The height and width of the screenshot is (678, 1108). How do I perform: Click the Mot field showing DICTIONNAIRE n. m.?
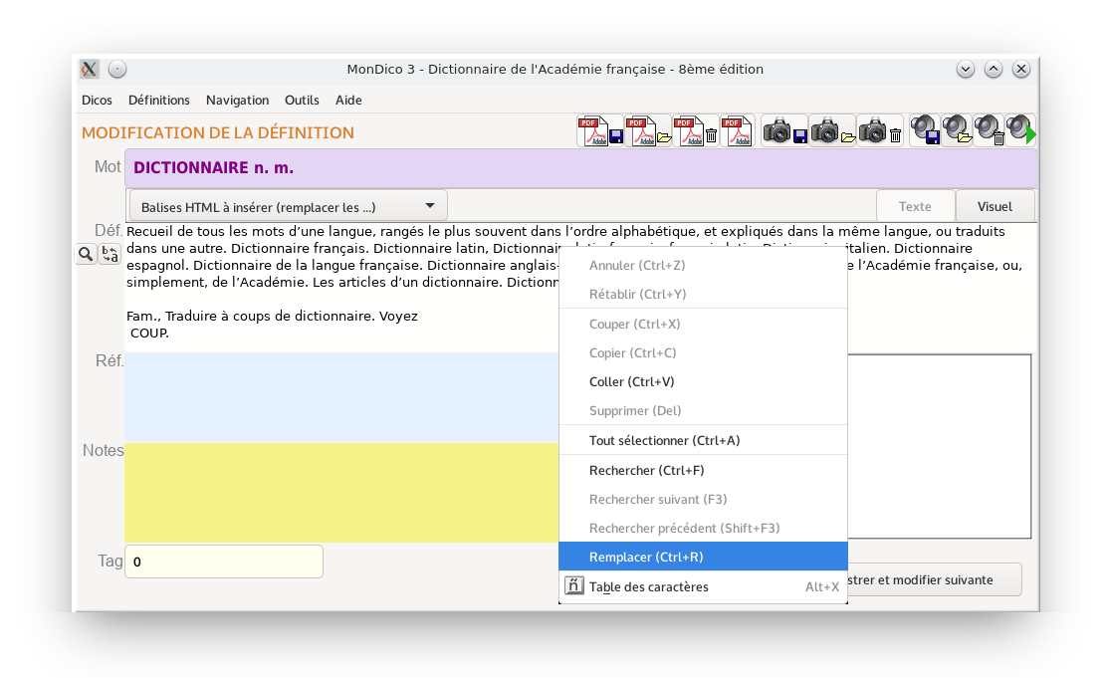pyautogui.click(x=580, y=167)
